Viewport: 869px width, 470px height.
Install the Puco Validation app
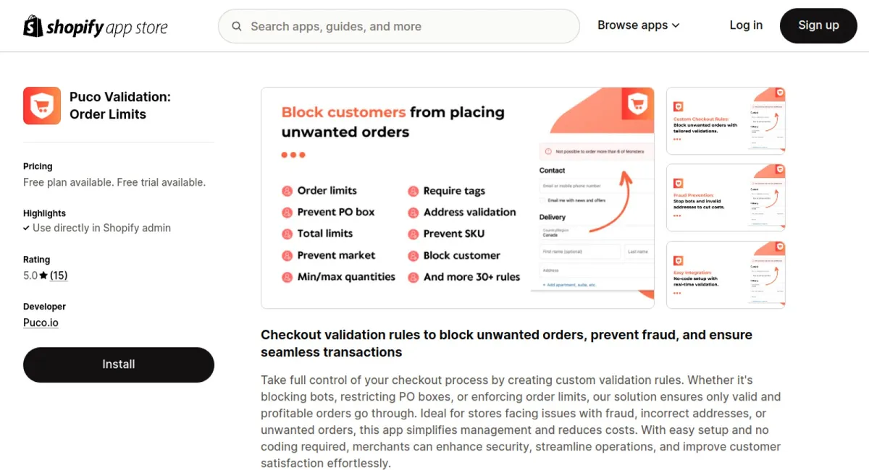[119, 364]
